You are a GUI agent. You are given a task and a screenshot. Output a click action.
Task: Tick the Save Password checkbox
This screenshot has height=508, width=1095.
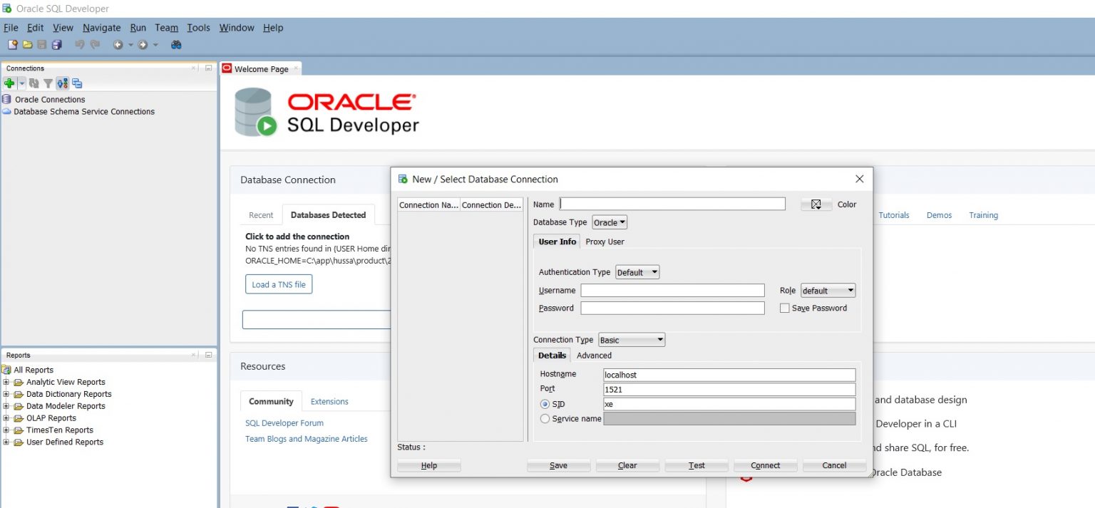(x=785, y=309)
